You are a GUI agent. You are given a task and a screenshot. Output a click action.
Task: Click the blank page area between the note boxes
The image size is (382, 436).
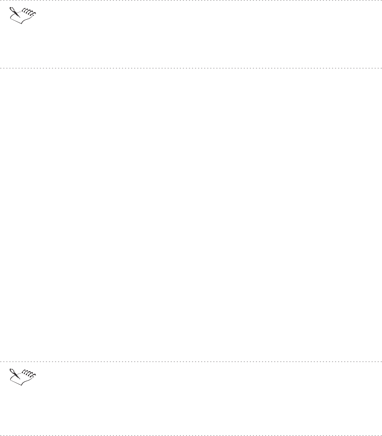191,214
